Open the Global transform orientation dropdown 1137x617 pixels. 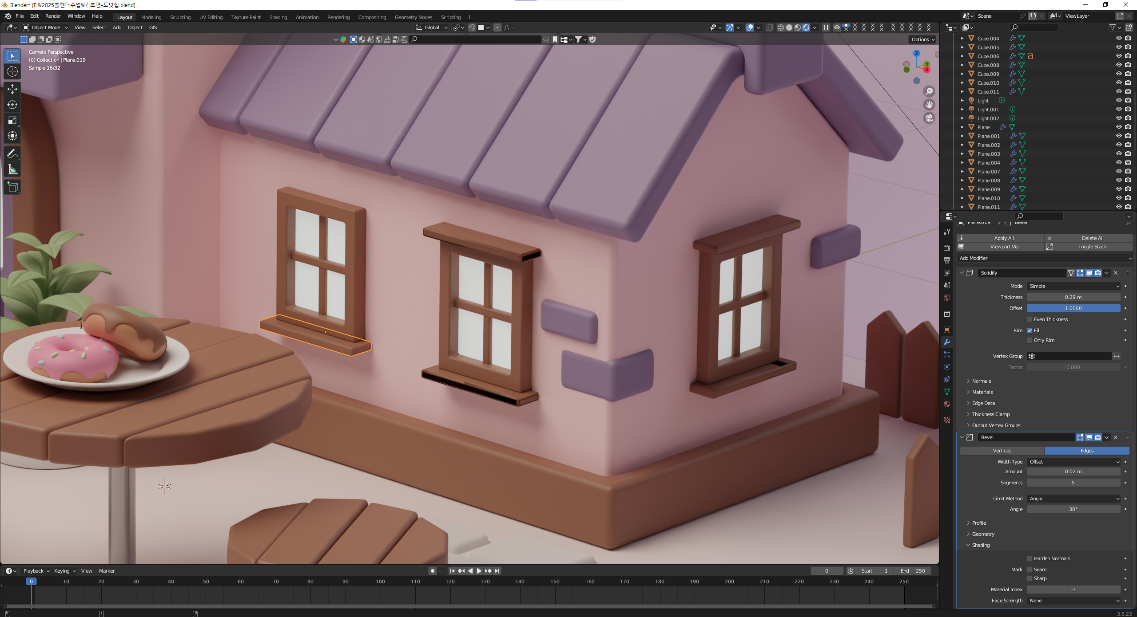432,28
